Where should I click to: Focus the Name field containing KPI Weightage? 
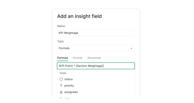pyautogui.click(x=96, y=33)
